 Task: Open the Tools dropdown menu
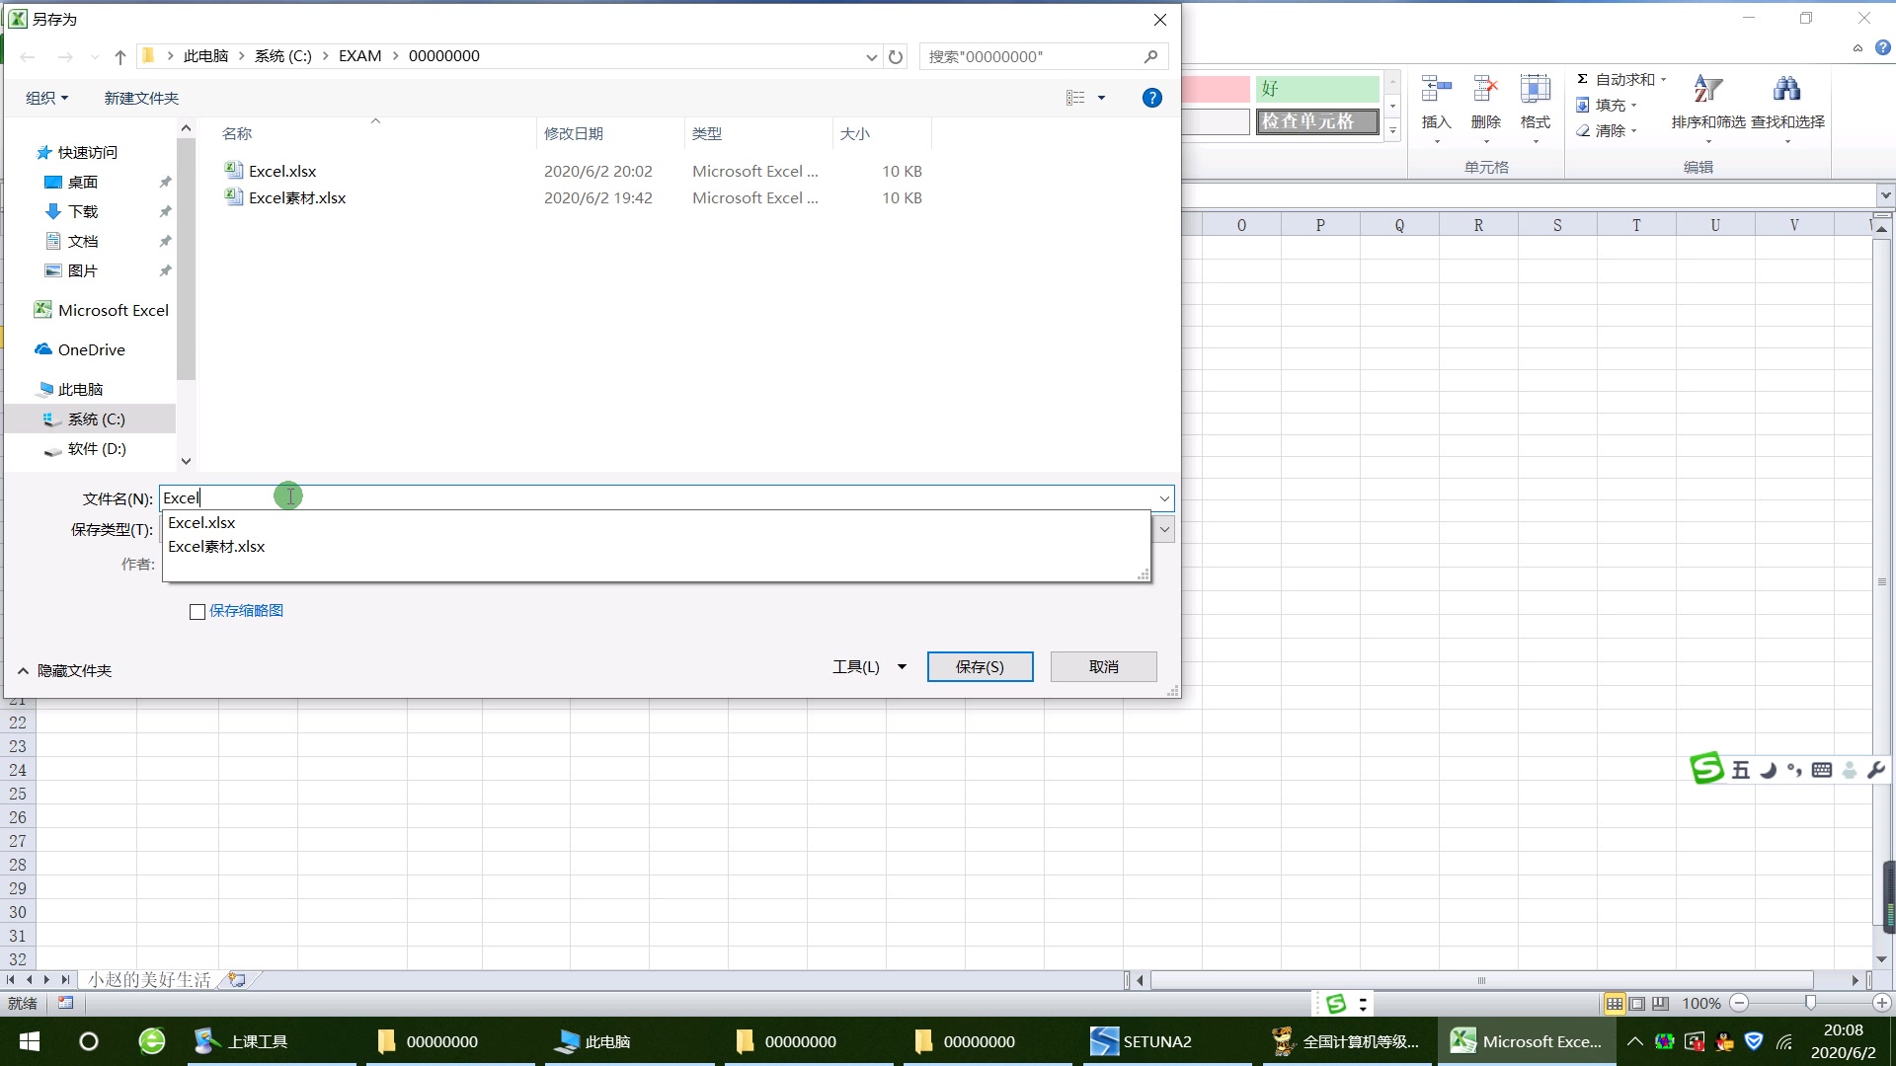869,667
